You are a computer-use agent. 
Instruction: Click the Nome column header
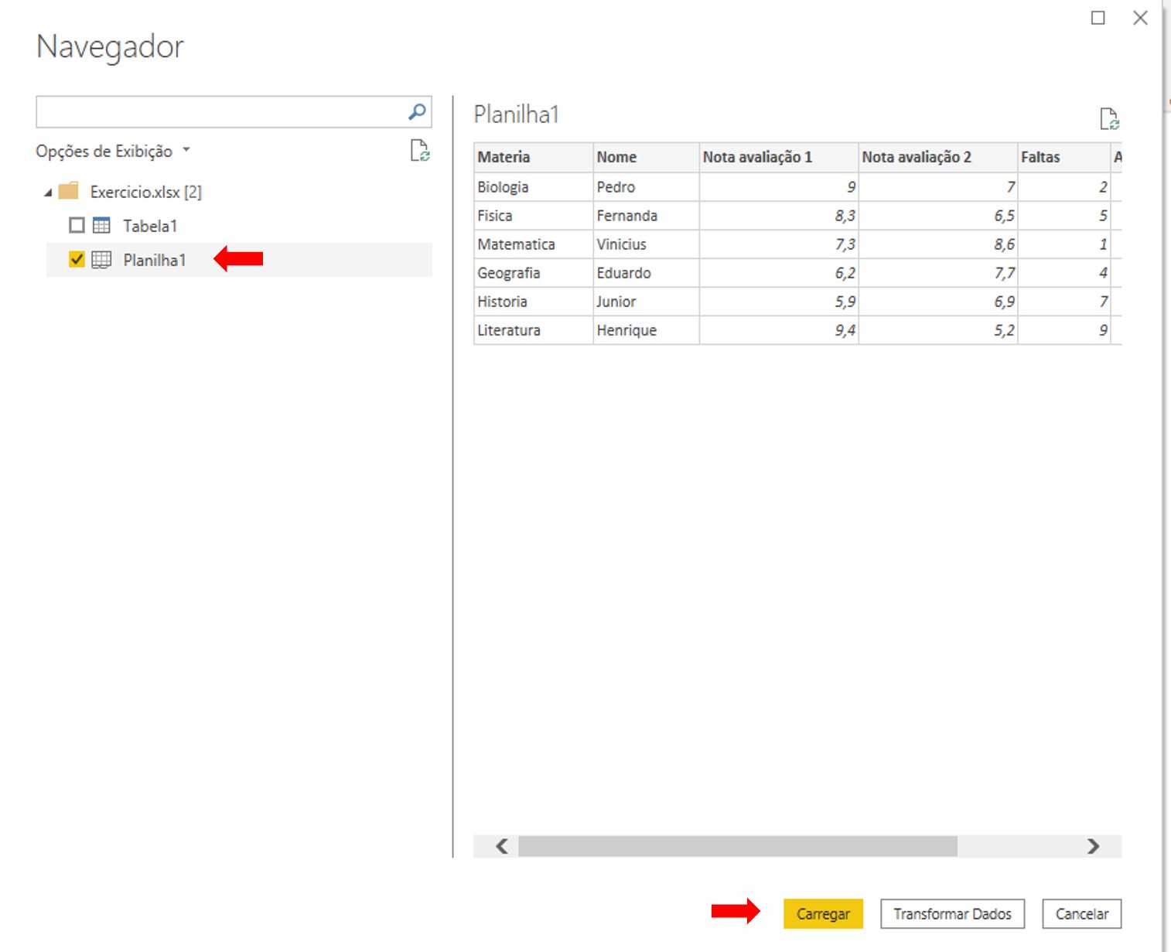646,157
